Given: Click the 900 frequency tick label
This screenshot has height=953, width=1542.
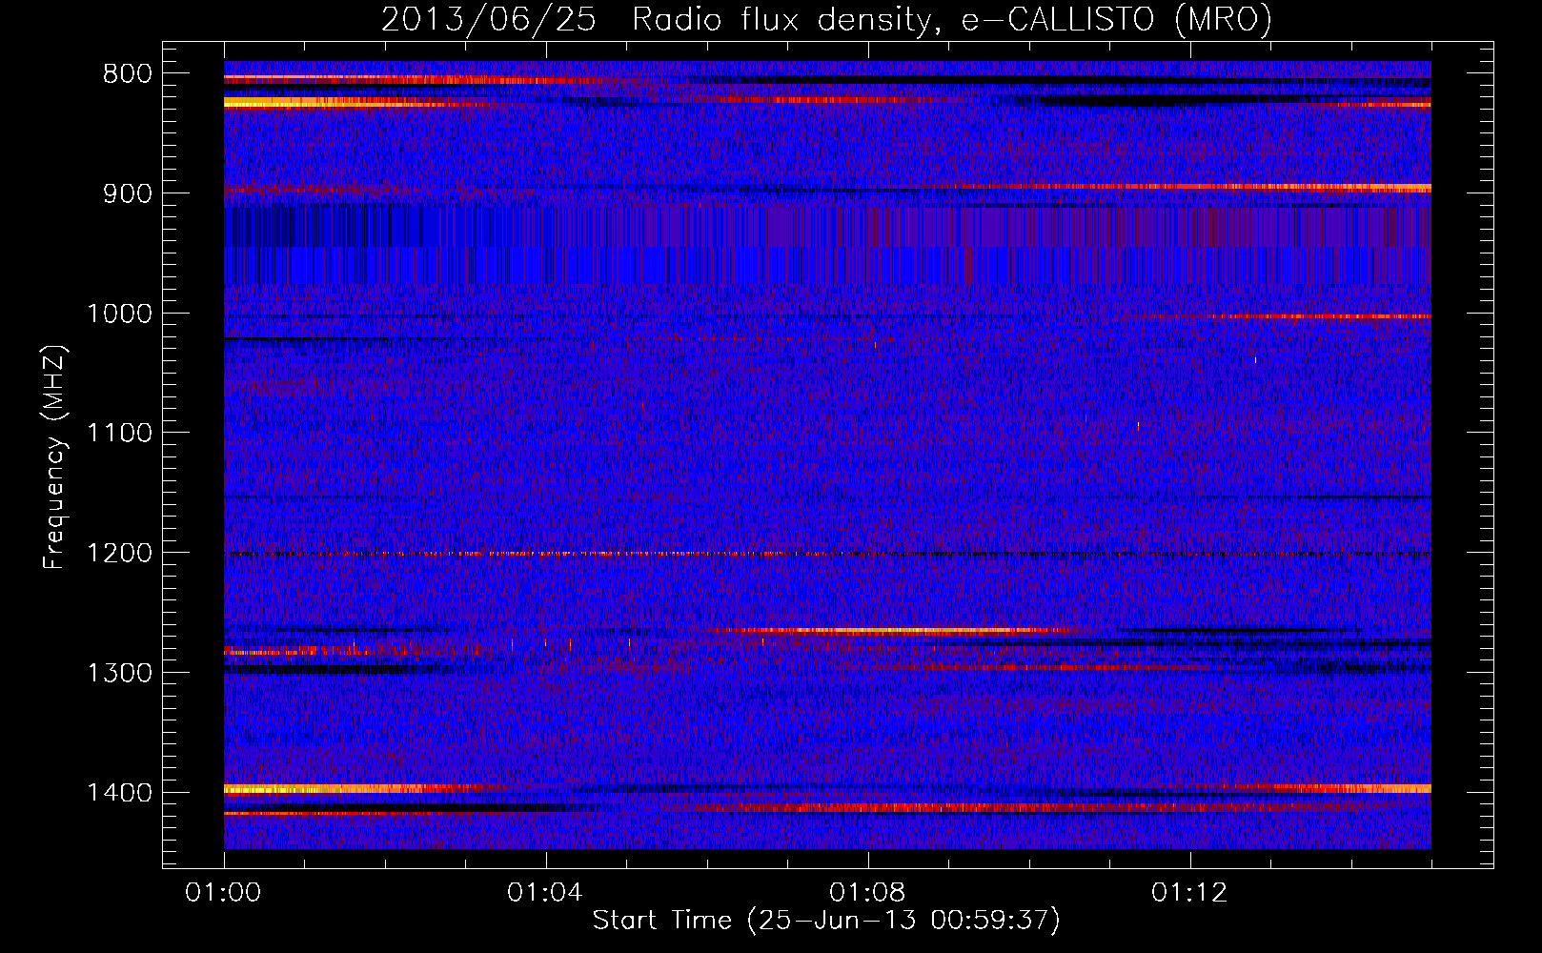Looking at the screenshot, I should tap(128, 193).
